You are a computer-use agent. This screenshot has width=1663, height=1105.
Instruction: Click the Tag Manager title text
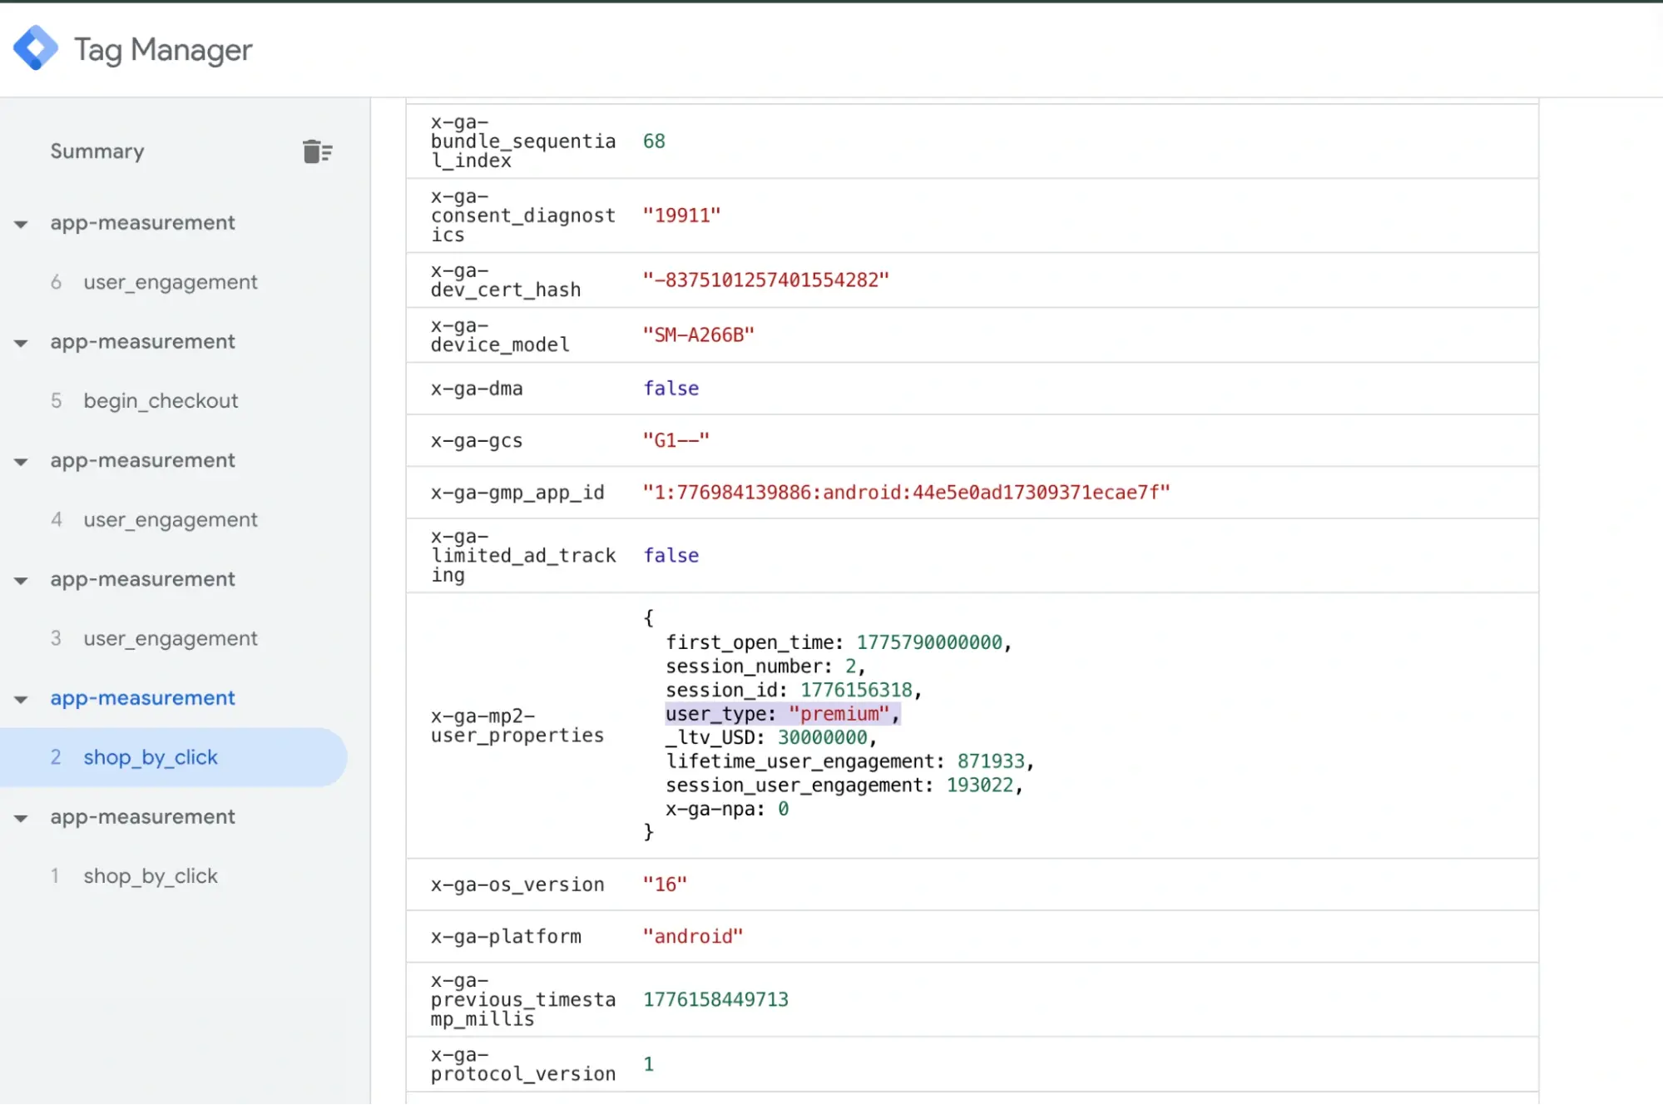(163, 50)
